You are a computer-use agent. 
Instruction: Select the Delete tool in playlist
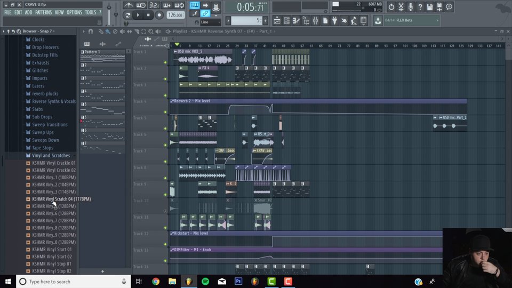(115, 31)
